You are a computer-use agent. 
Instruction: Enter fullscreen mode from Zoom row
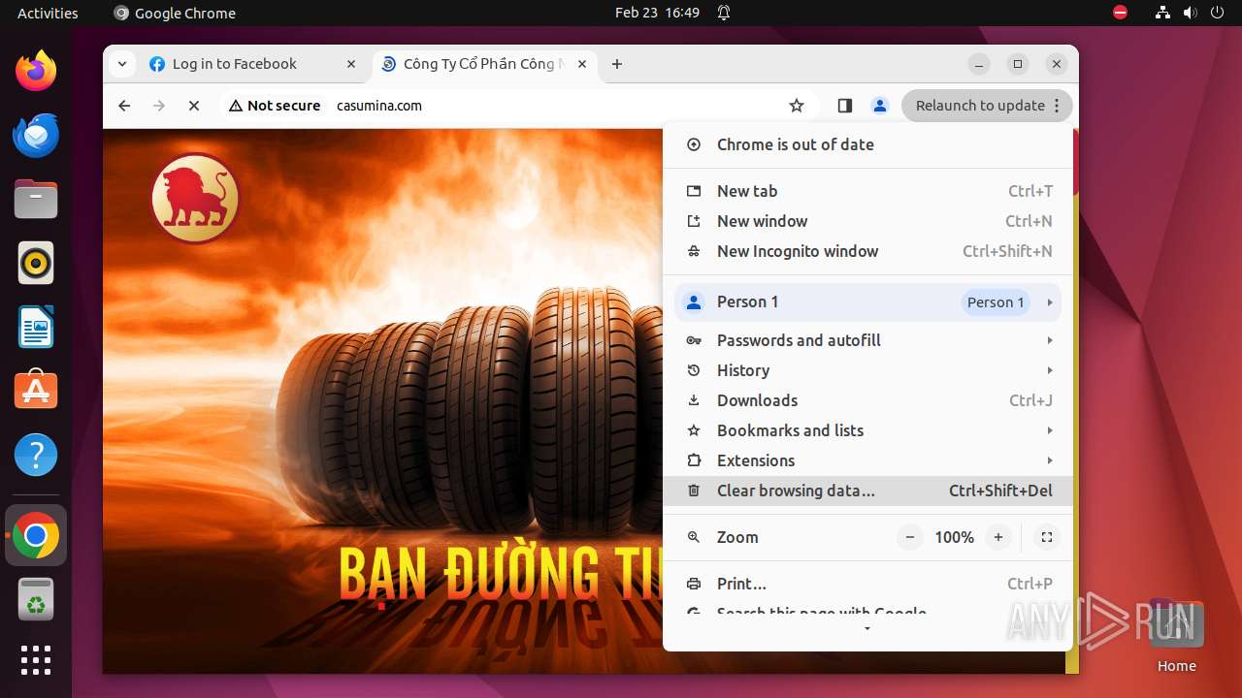[1046, 537]
